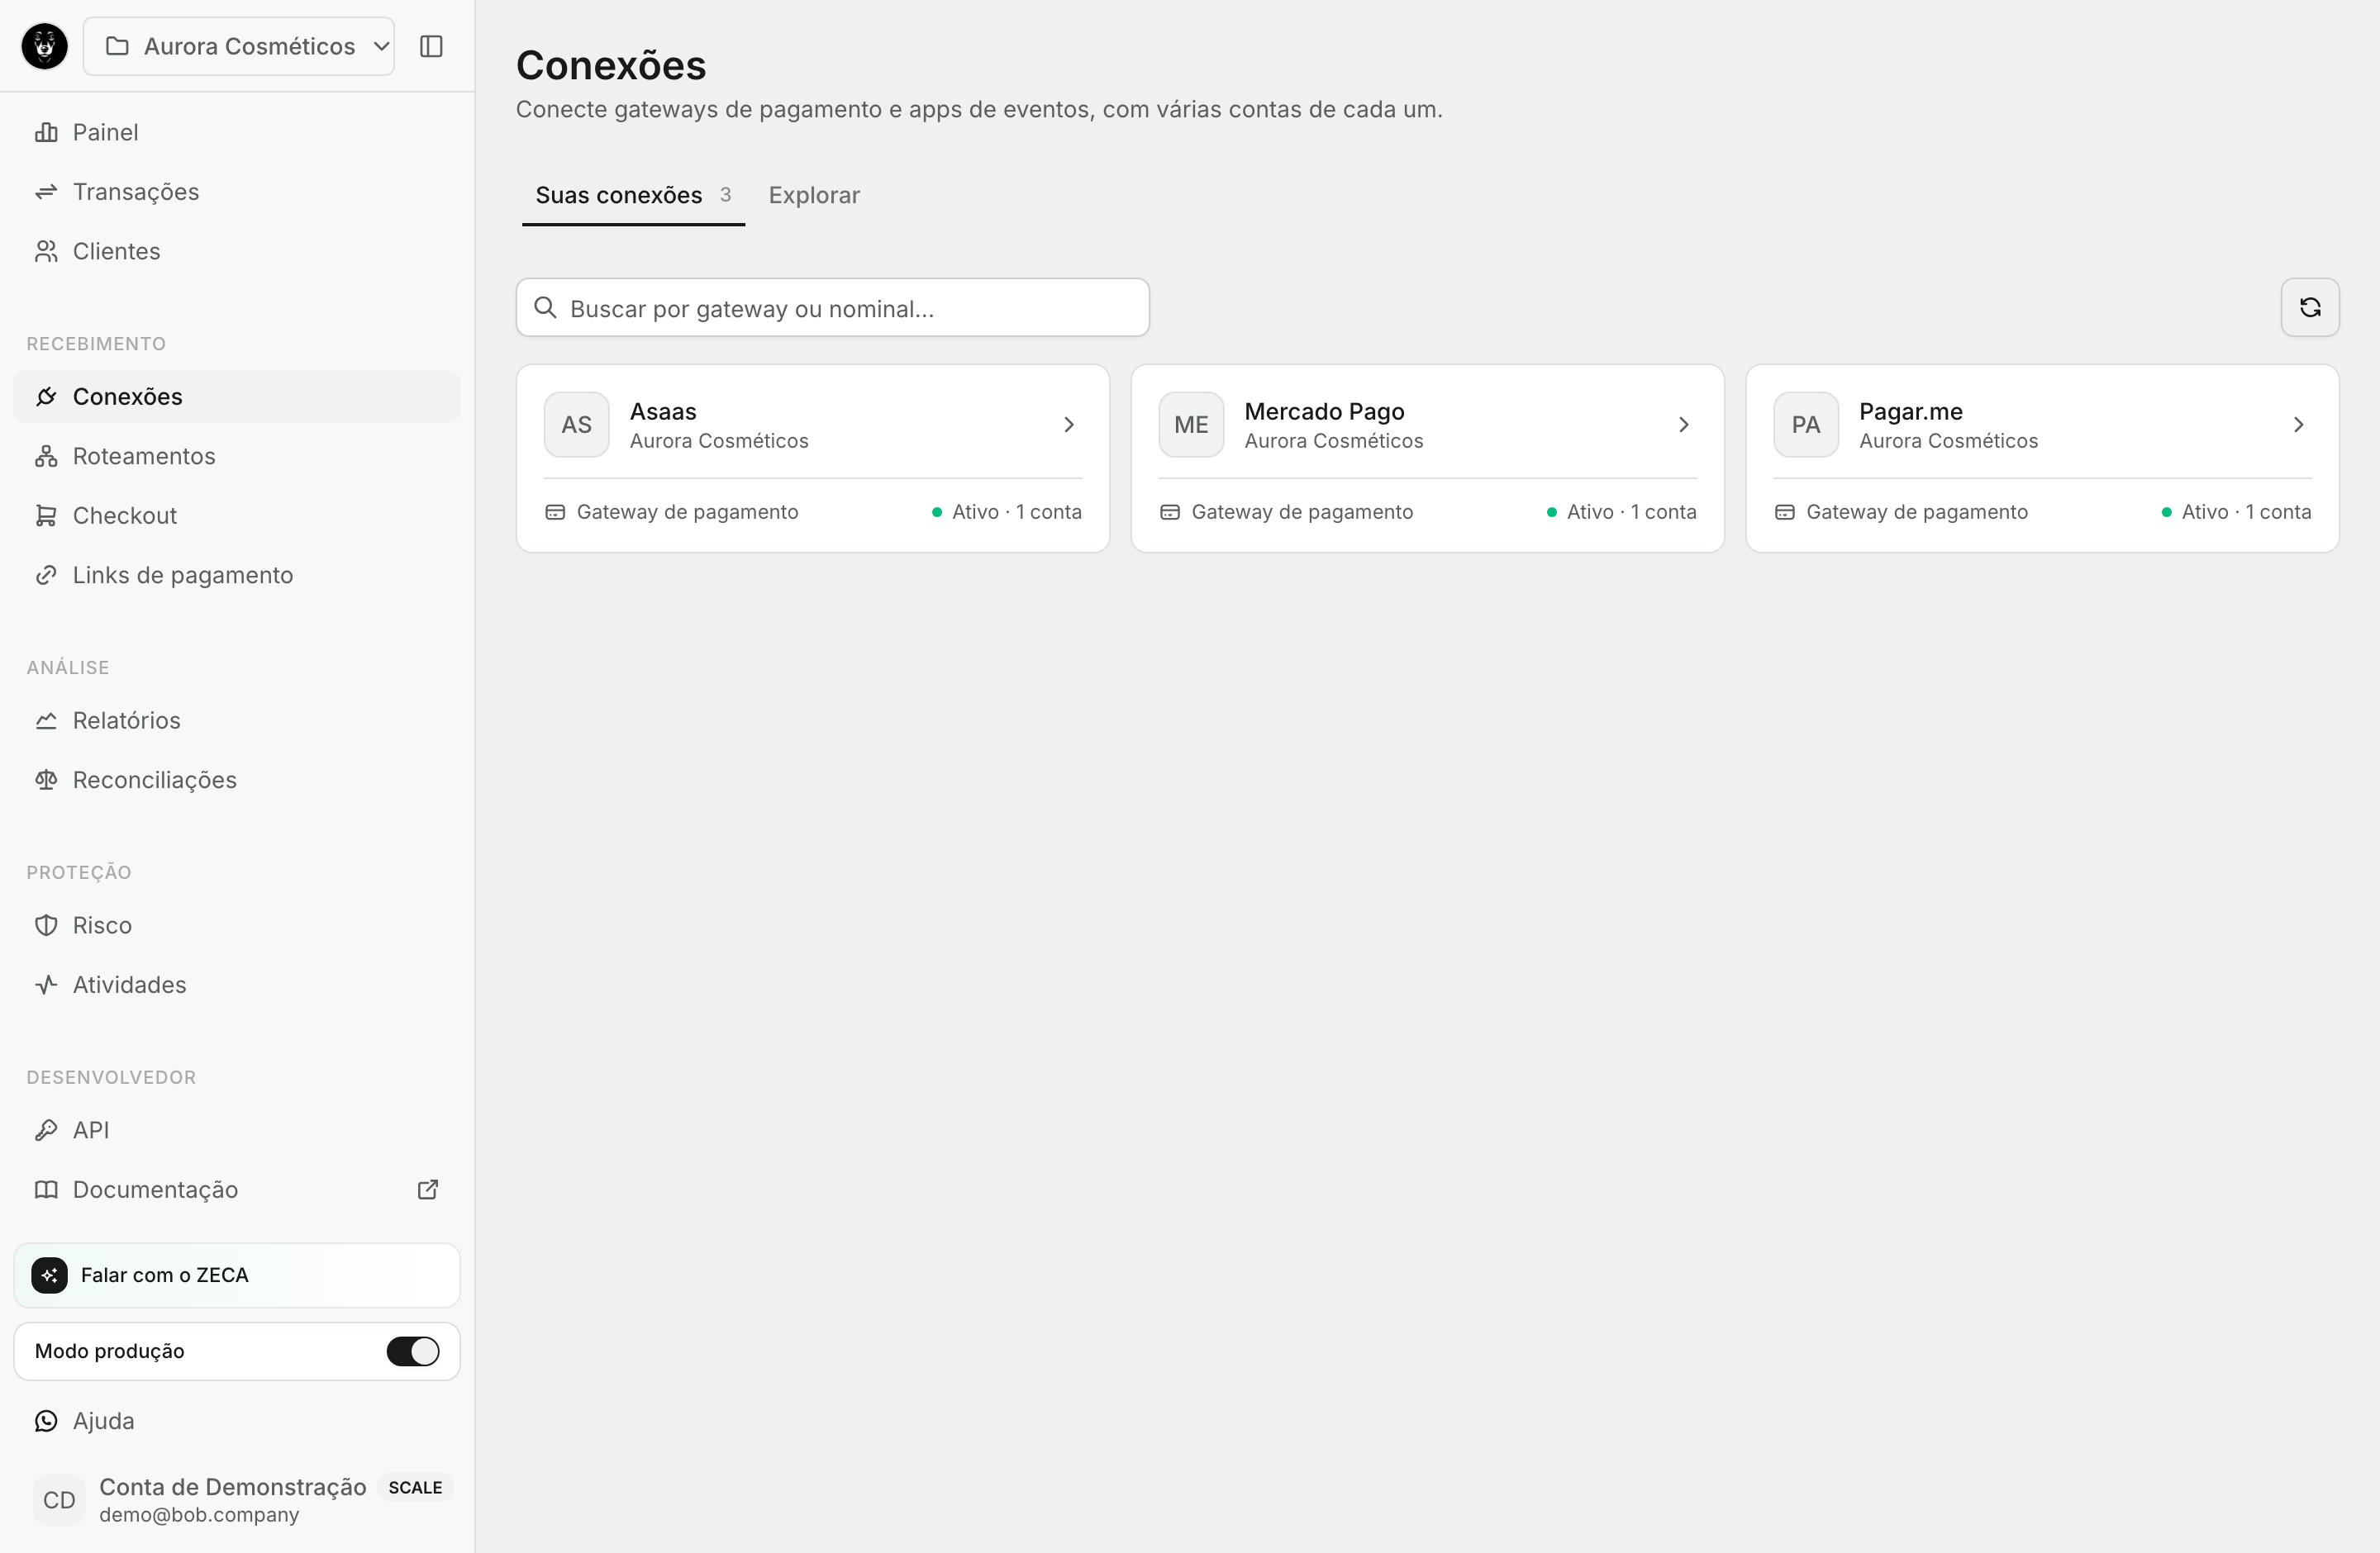Click the gateway card icon on the Asaas card
Viewport: 2380px width, 1553px height.
555,511
